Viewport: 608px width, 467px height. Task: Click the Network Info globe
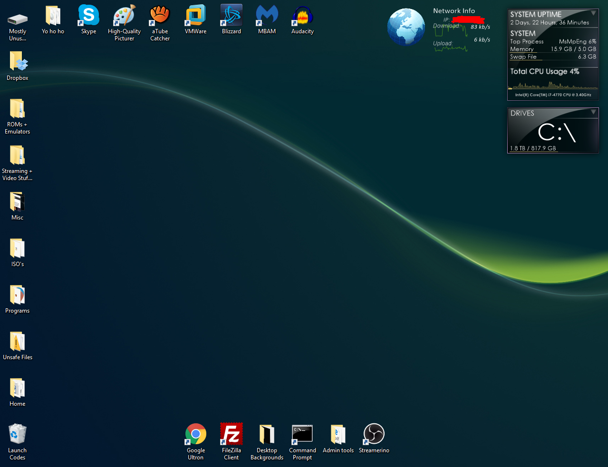406,27
